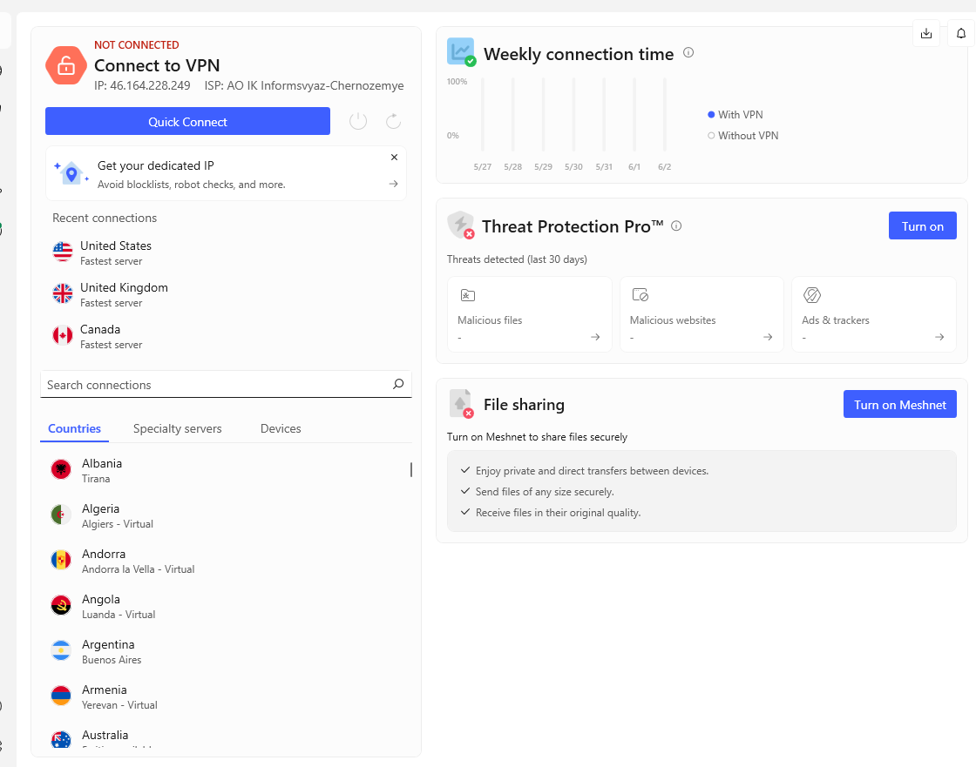Switch to Specialty servers tab
This screenshot has width=976, height=767.
pos(178,428)
